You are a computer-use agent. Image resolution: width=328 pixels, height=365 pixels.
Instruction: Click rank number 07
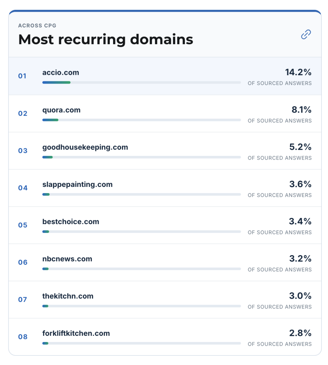coord(23,300)
